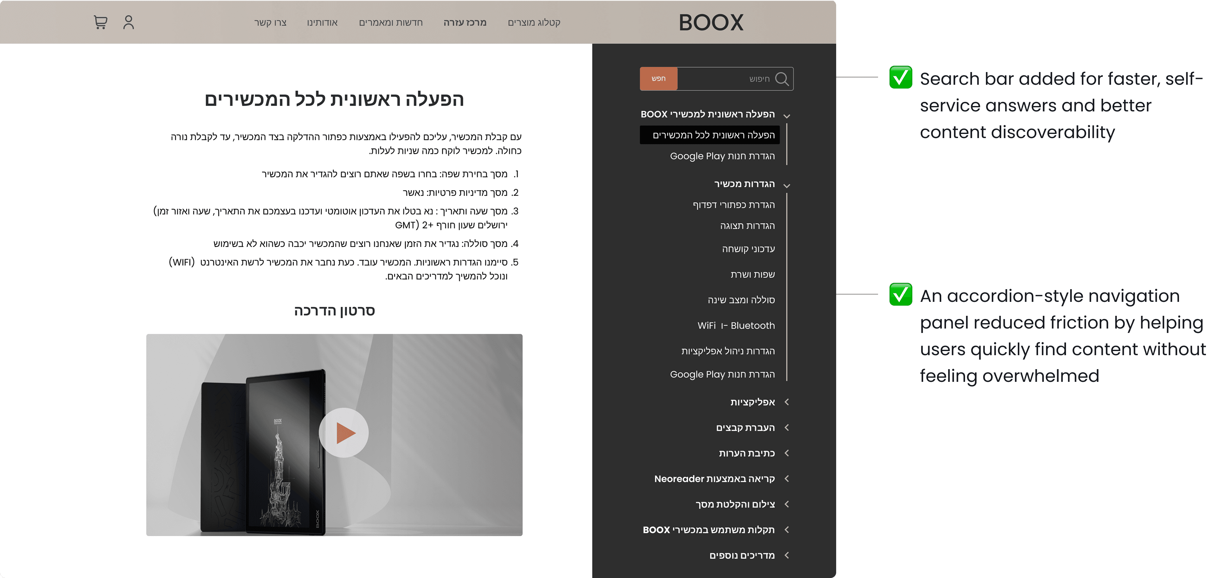
Task: Open the user account icon
Action: pyautogui.click(x=129, y=22)
